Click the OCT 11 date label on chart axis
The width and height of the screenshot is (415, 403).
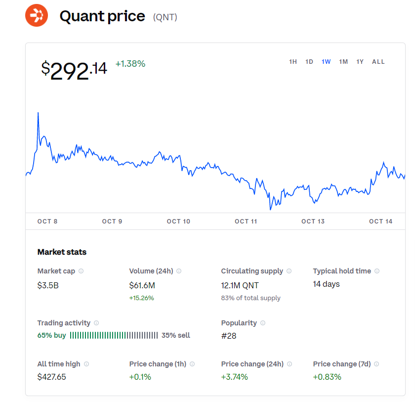[246, 221]
